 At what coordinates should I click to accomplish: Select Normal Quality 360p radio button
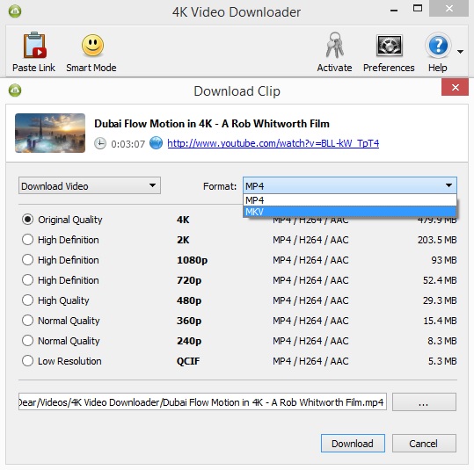click(27, 321)
